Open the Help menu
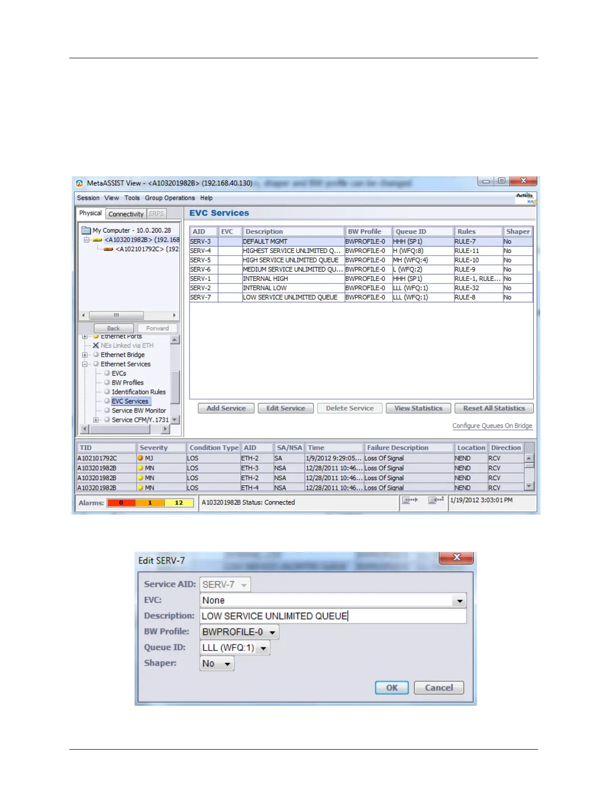This screenshot has width=610, height=789. coord(206,198)
